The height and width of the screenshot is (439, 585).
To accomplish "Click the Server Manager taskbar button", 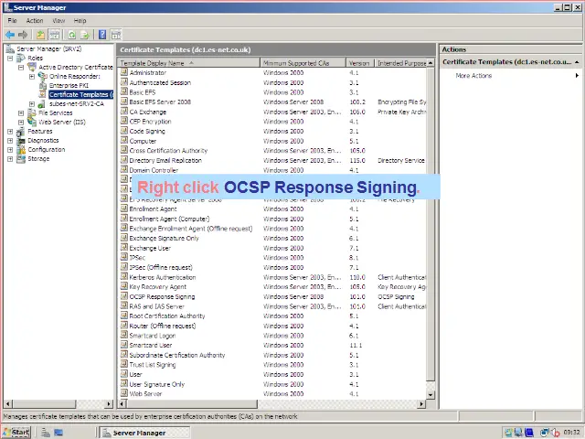I will click(145, 433).
